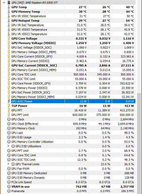Click thermometer icon beside GPU VR VDDCI Temperature
This screenshot has width=142, height=194.
[x=9, y=34]
